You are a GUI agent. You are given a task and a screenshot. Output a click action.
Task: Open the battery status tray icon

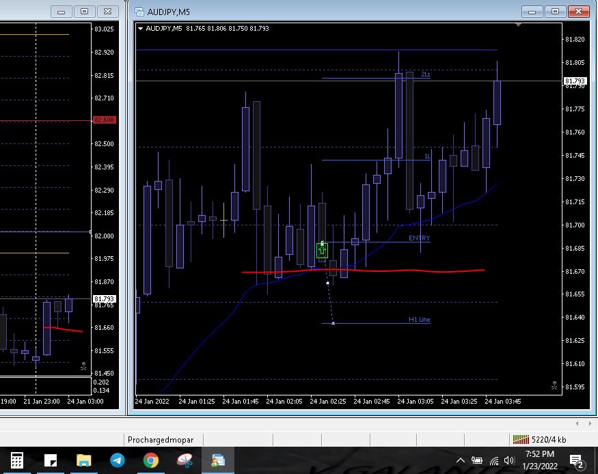477,460
